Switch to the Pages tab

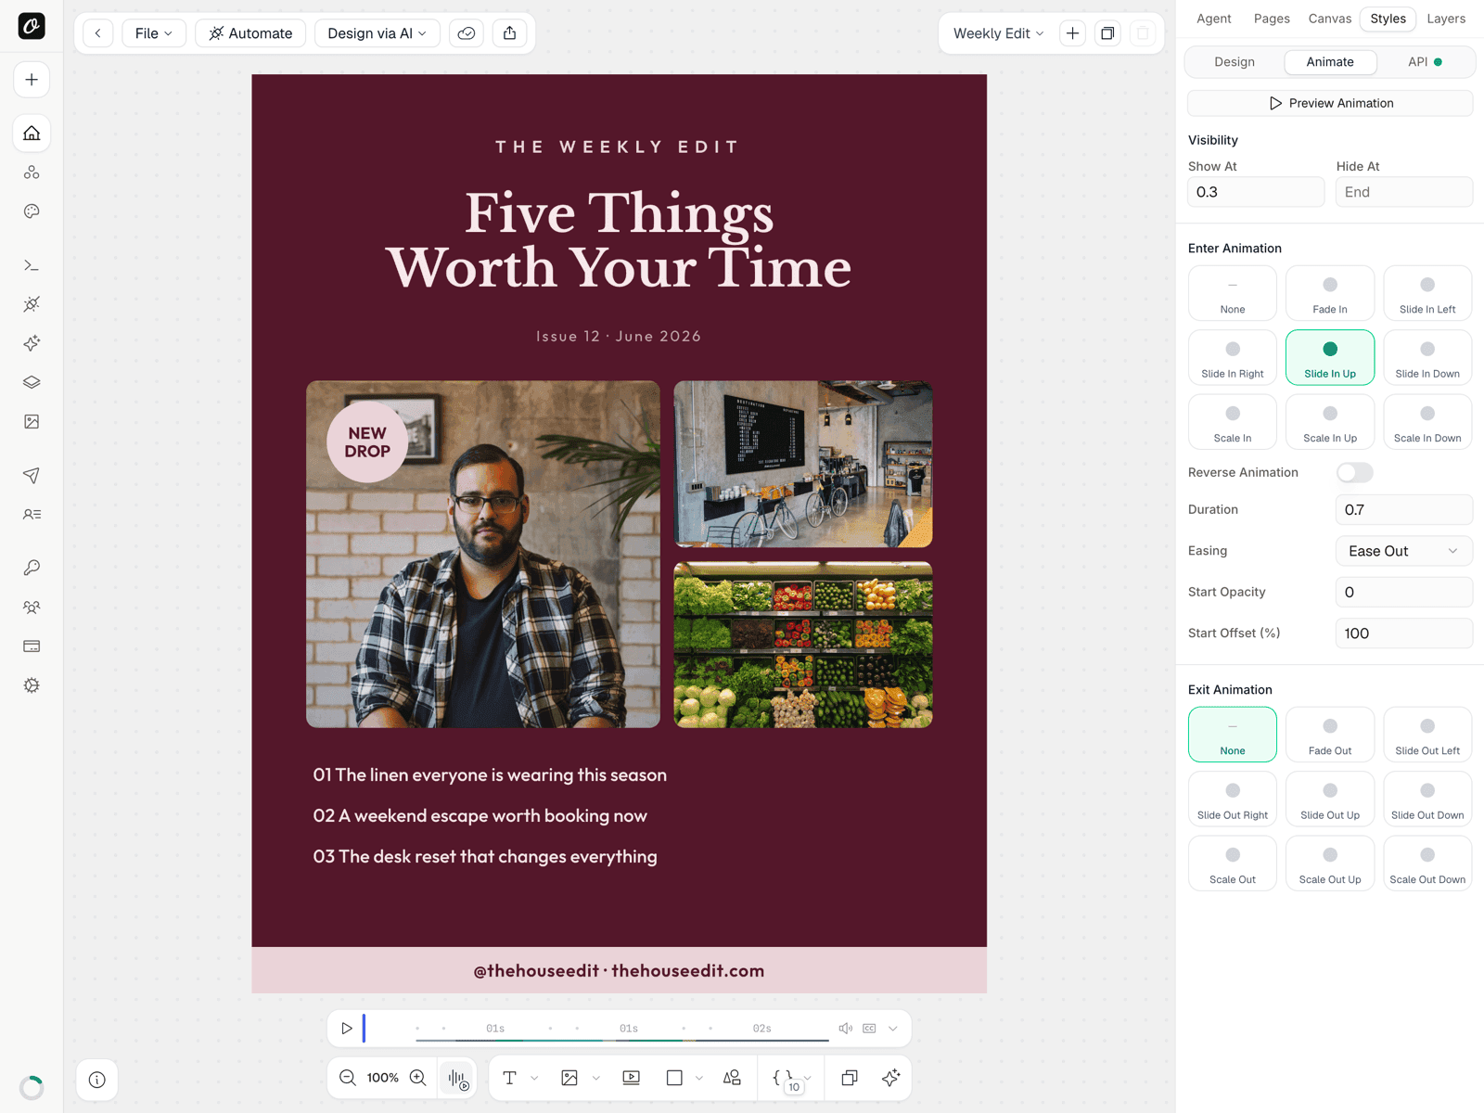point(1272,19)
